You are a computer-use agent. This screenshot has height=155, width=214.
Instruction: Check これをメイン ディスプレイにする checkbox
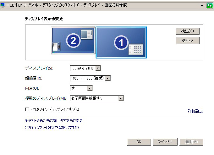tap(27, 109)
